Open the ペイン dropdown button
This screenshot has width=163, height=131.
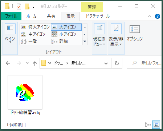10,38
